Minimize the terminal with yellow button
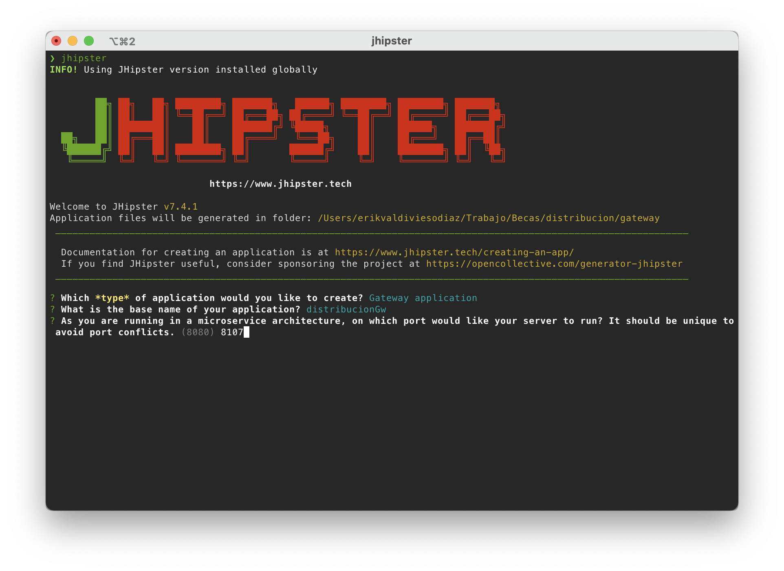 pyautogui.click(x=73, y=41)
